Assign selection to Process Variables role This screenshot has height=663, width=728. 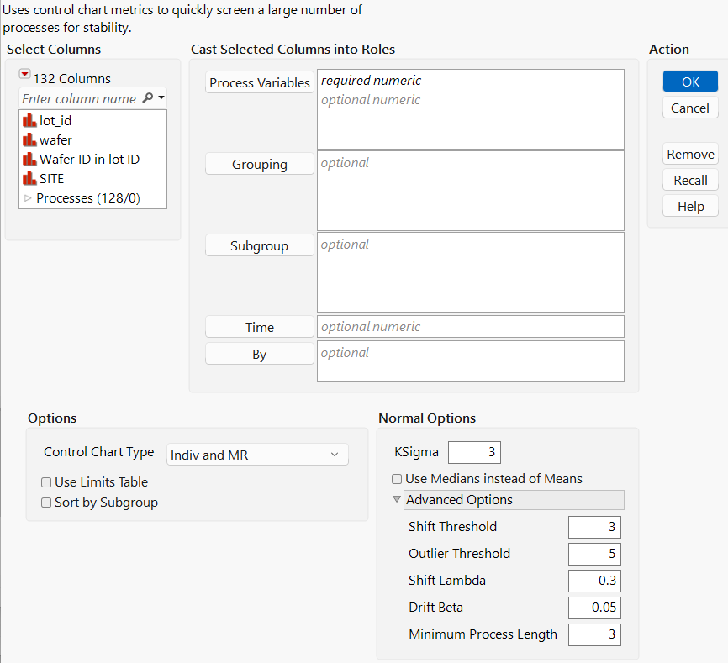pos(260,82)
